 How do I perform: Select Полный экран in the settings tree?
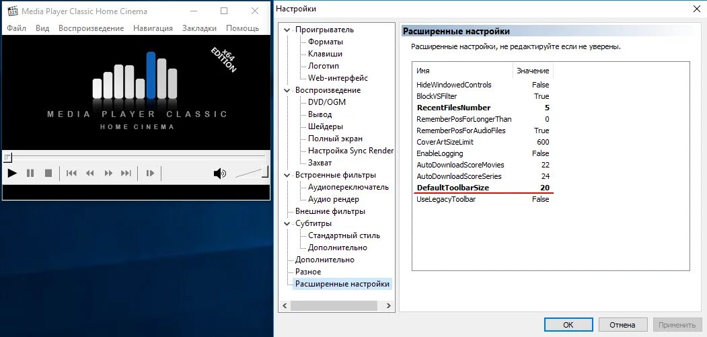(335, 139)
